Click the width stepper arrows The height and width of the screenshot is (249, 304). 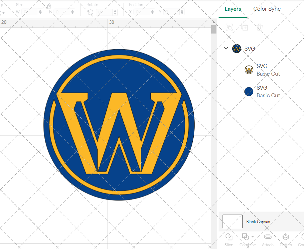coord(40,12)
